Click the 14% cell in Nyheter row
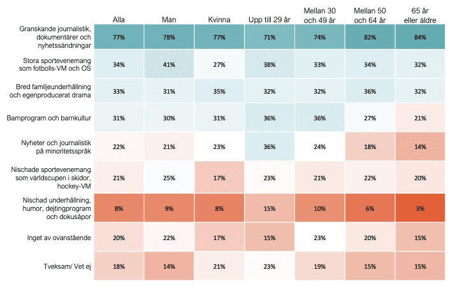462x293 pixels. coord(420,145)
